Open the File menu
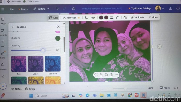 coord(12,9)
